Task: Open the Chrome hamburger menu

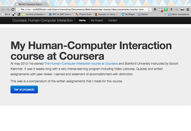Action: (188, 10)
